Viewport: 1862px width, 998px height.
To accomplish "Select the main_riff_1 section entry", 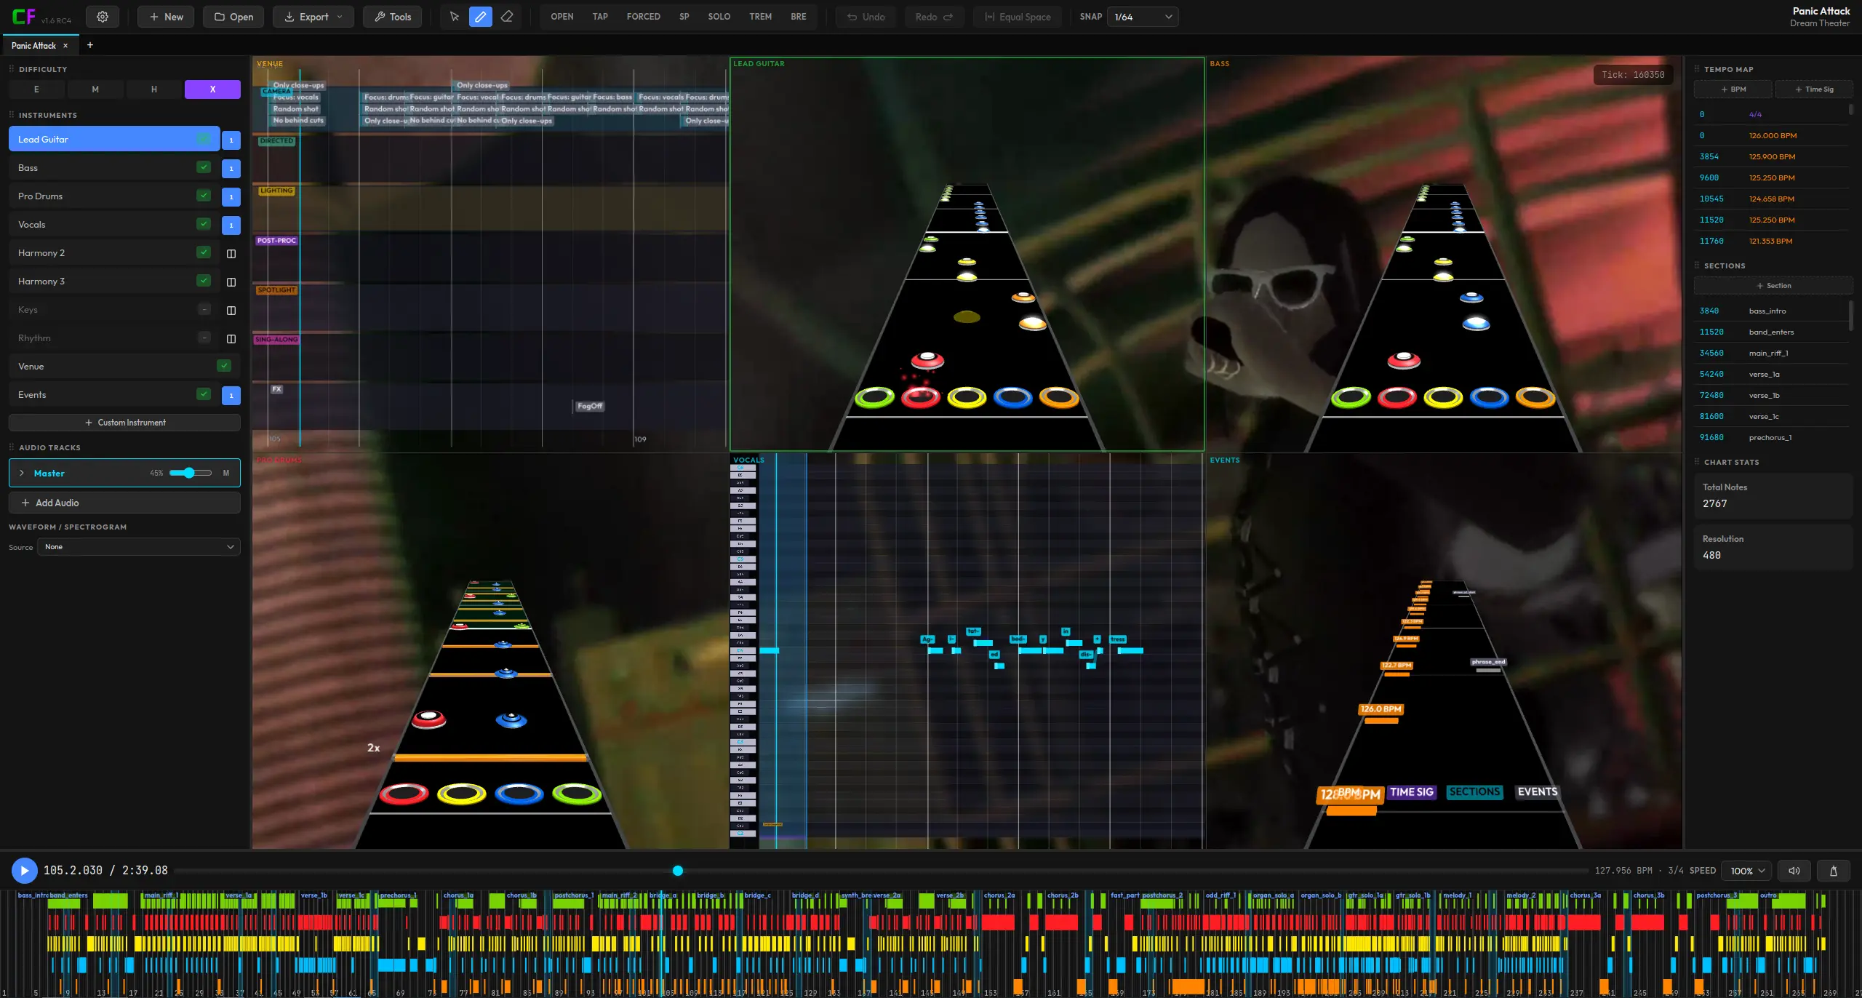I will (1772, 353).
